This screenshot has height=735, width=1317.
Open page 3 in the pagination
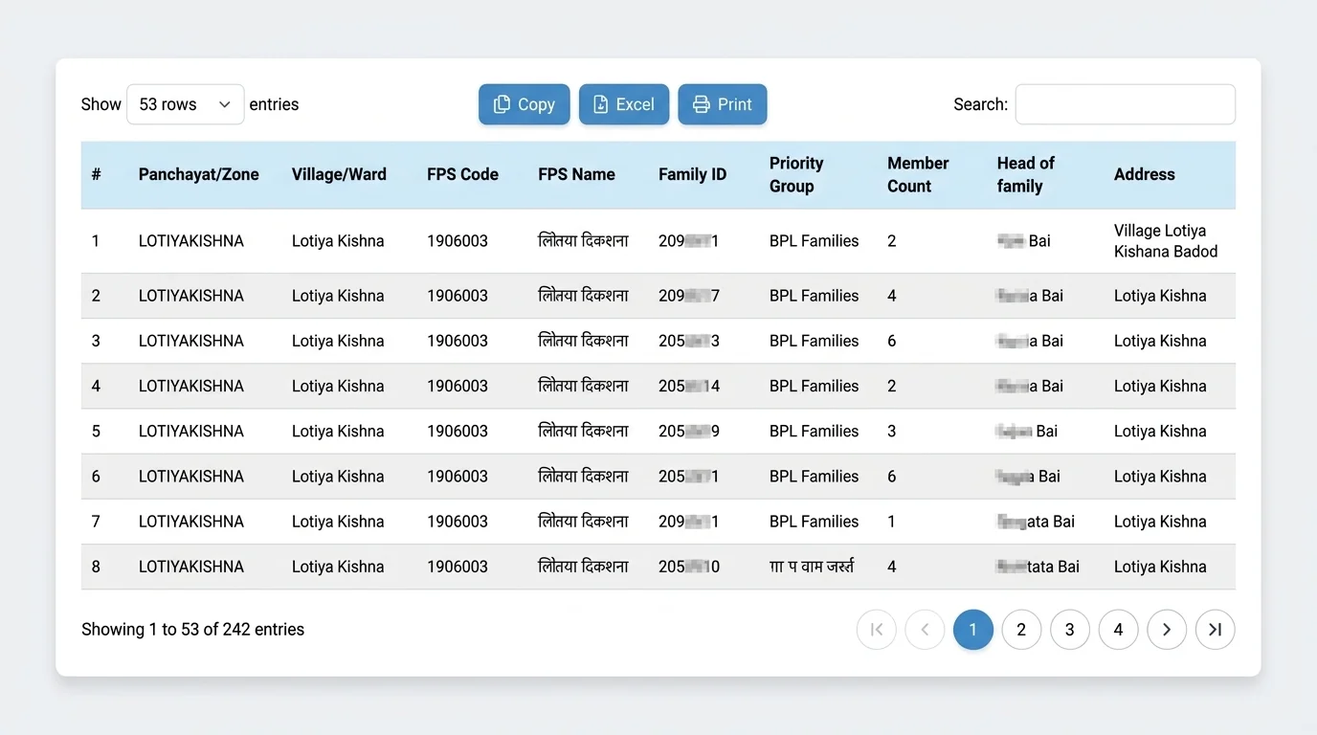tap(1070, 630)
